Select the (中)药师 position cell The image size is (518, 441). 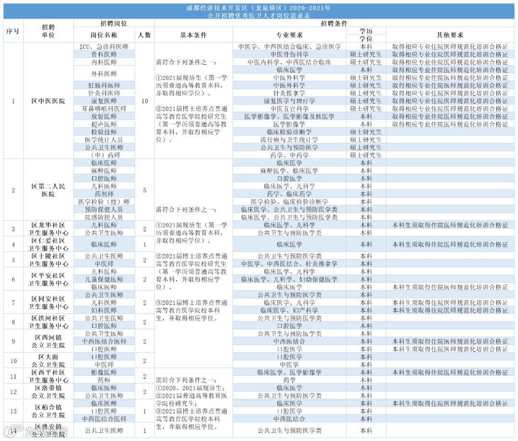point(104,155)
